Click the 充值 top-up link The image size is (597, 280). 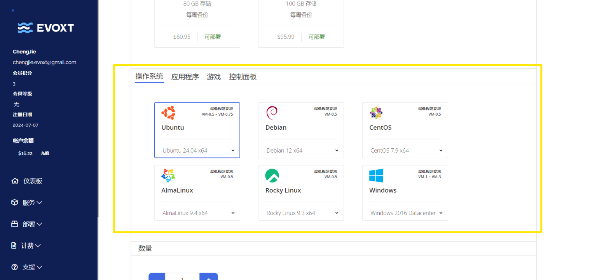(45, 153)
